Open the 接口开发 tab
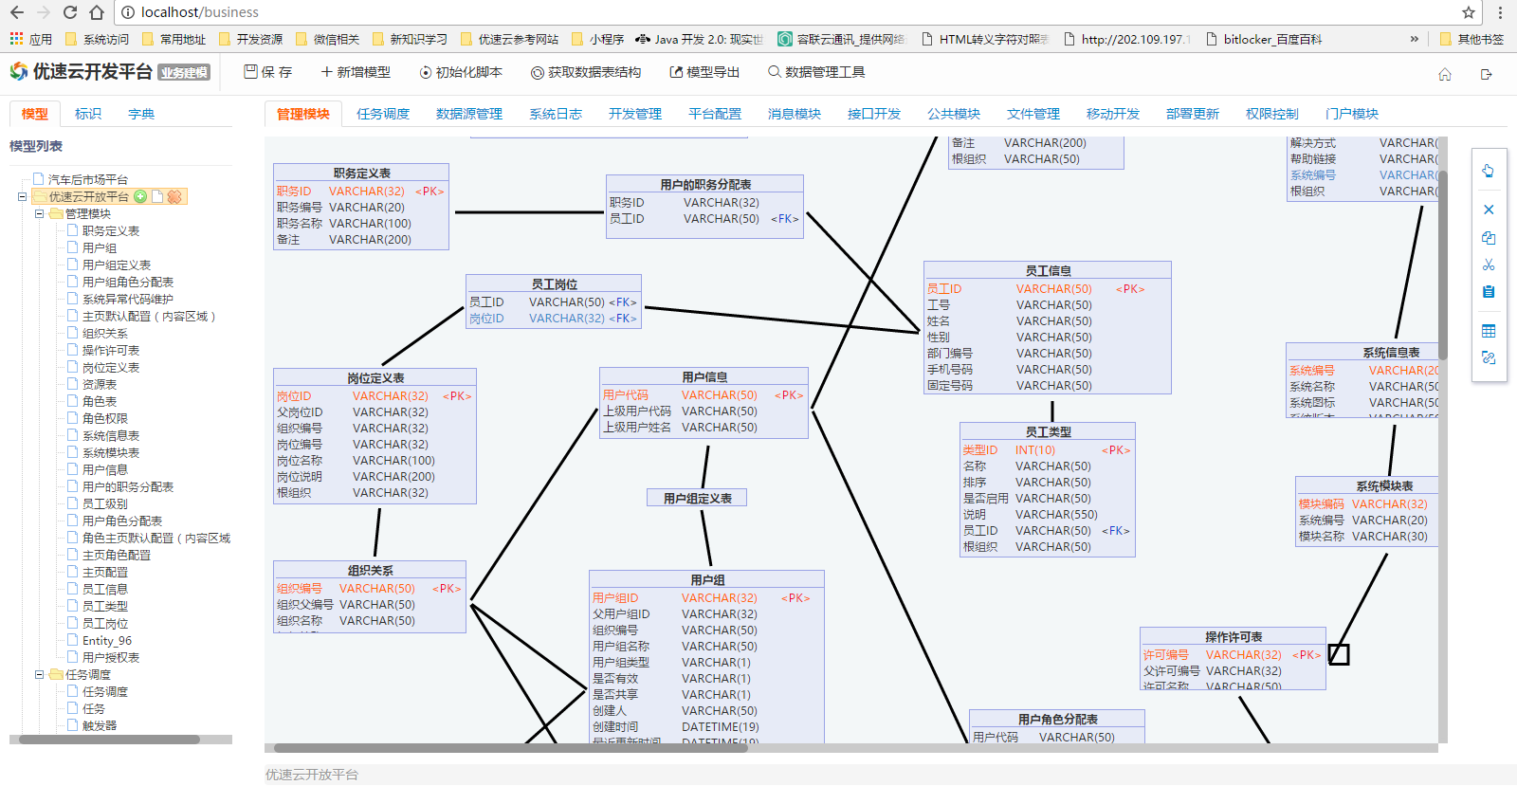This screenshot has height=786, width=1517. [x=874, y=114]
